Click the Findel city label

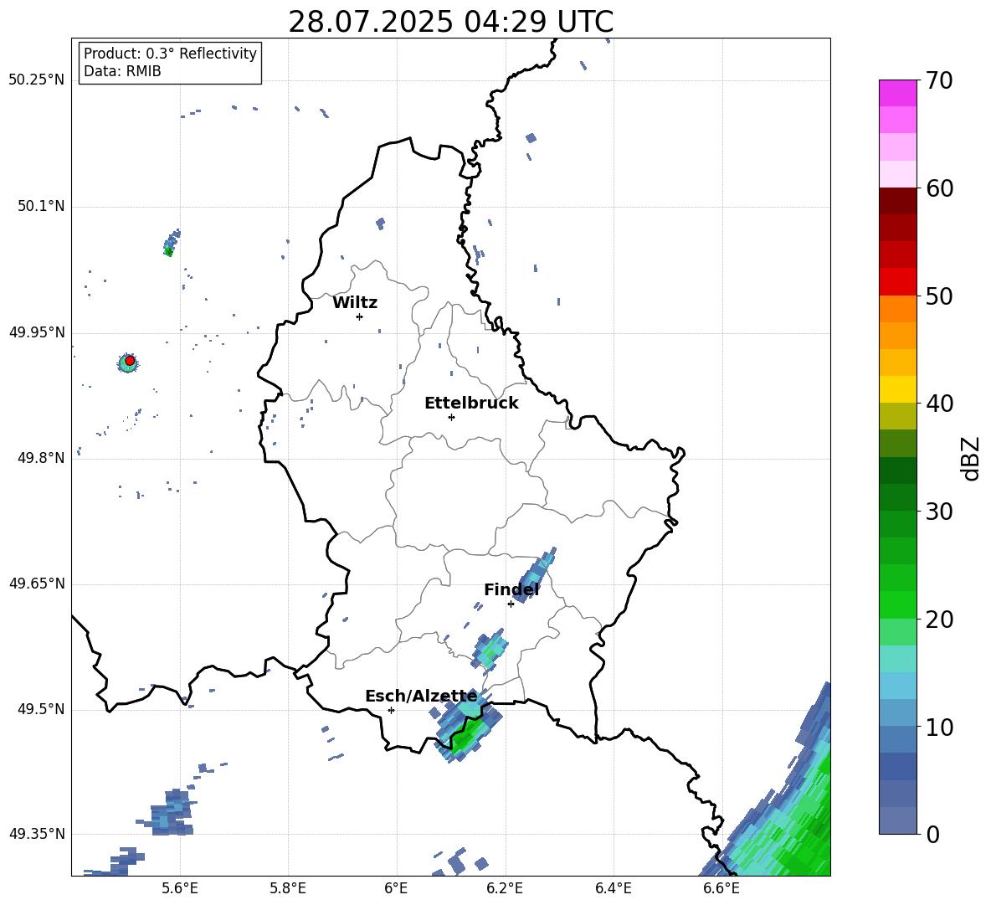click(511, 589)
